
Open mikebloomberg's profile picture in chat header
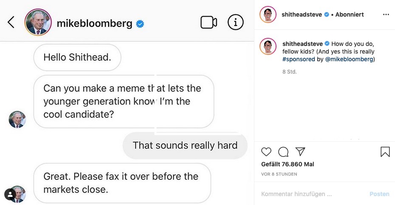[38, 22]
